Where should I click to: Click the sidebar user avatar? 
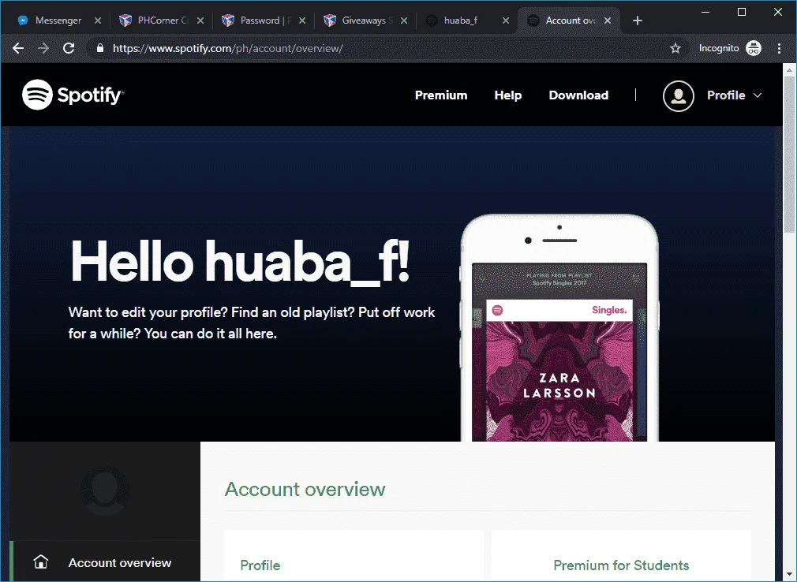105,491
